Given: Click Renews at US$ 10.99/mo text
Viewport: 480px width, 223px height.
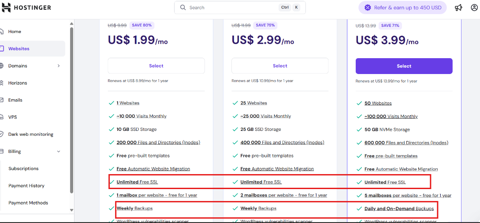Looking at the screenshot, I should (x=262, y=81).
